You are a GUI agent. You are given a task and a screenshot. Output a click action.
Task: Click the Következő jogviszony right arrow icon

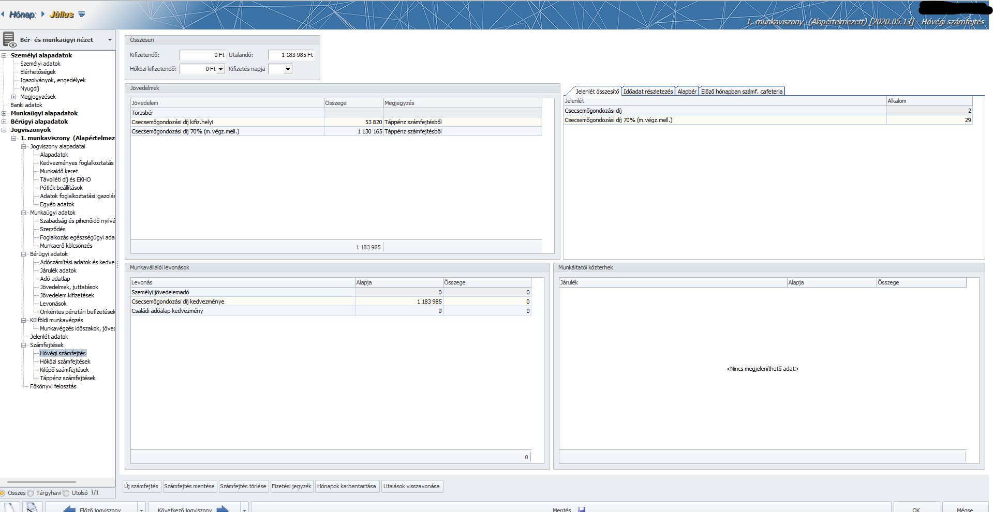point(223,509)
